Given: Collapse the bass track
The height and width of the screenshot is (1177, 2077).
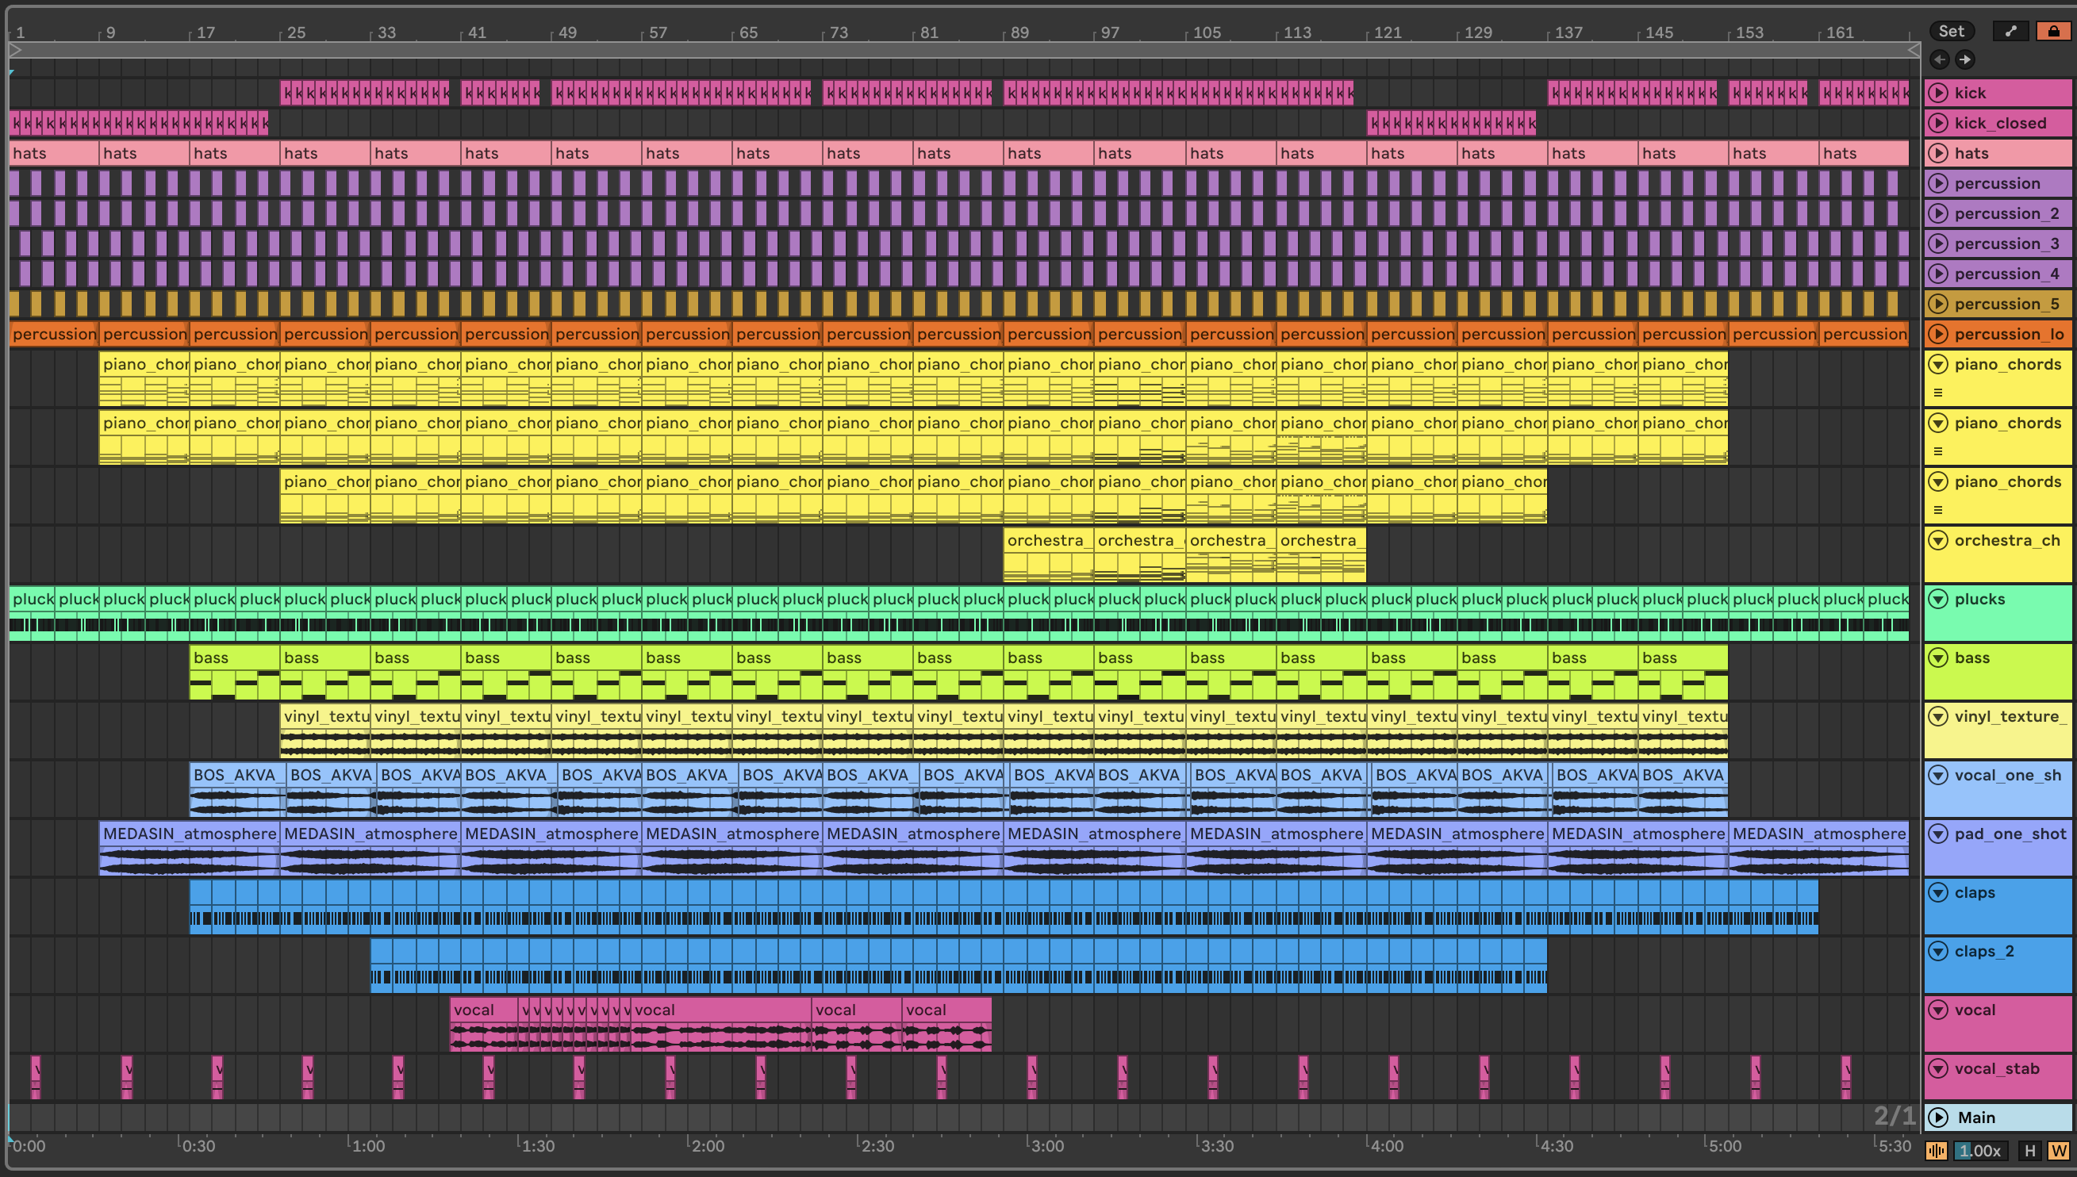Looking at the screenshot, I should [1938, 658].
